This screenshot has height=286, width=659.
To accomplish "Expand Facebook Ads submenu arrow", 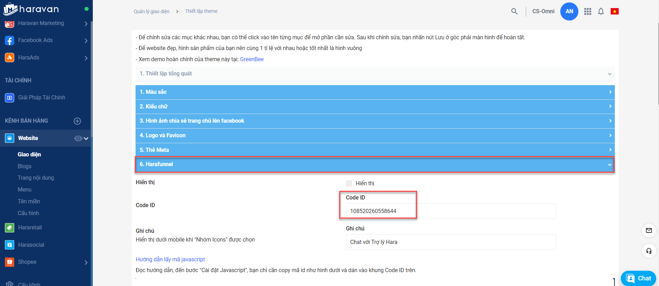I will click(86, 41).
